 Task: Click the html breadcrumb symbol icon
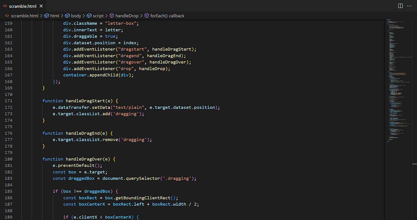click(46, 16)
